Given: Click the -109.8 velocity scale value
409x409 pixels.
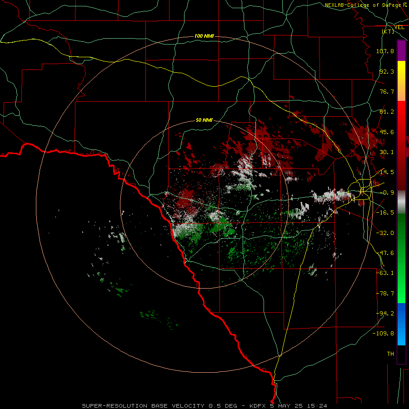Looking at the screenshot, I should coord(384,334).
